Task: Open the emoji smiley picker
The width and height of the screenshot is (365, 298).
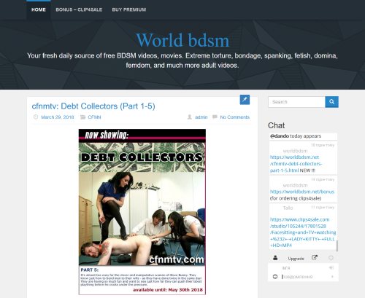Action: tap(275, 277)
